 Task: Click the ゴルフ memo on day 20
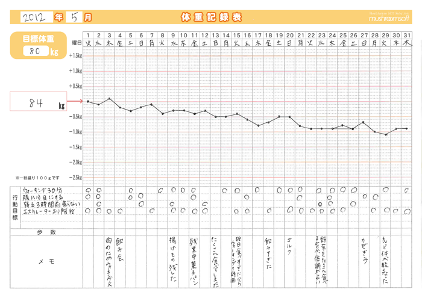click(289, 246)
